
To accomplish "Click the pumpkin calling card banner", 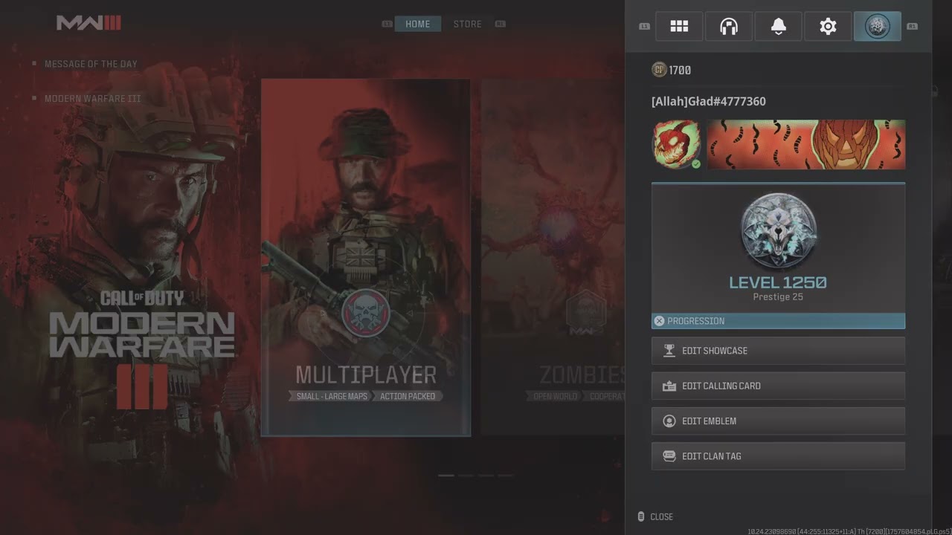I will 806,145.
